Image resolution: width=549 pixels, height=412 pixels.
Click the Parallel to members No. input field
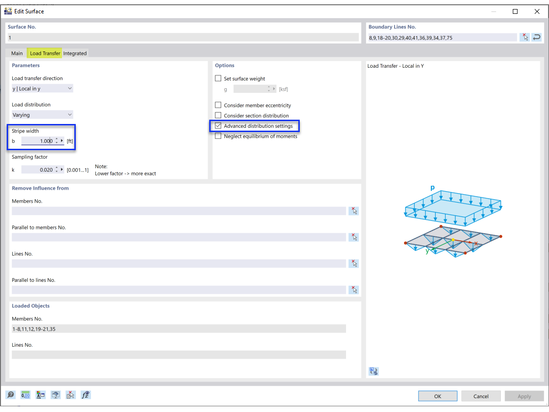(x=179, y=237)
